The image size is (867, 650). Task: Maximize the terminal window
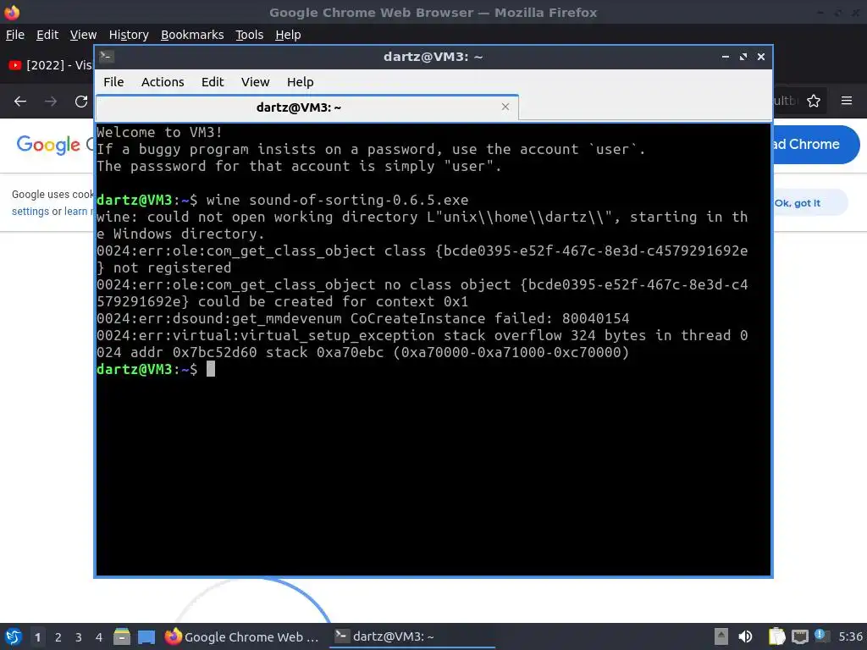[x=743, y=57]
